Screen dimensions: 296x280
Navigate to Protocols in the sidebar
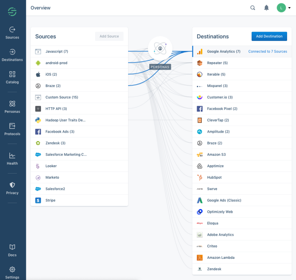[x=12, y=129]
